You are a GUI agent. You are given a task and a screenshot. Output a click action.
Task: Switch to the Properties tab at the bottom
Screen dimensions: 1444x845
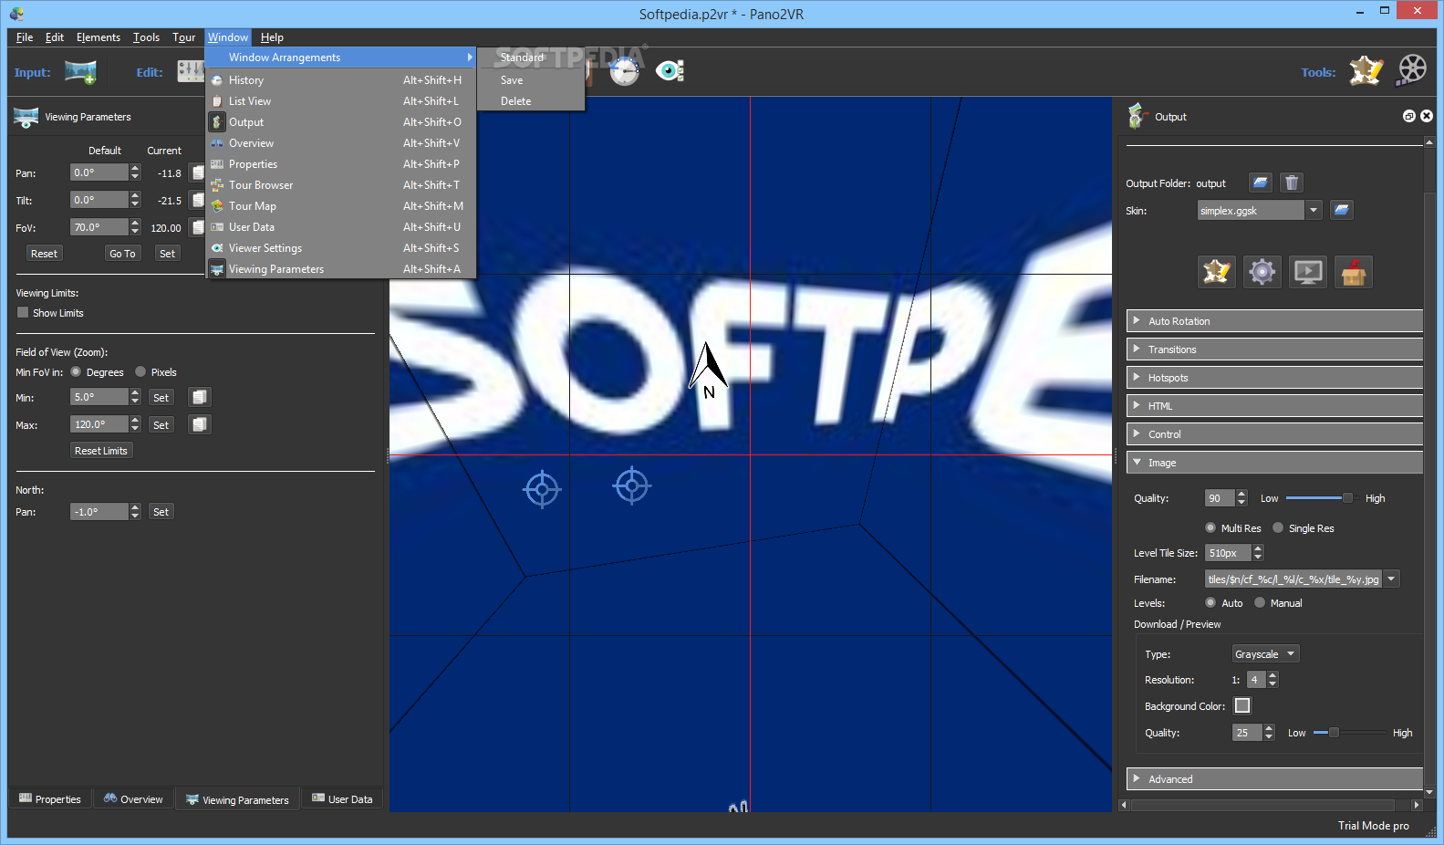[50, 798]
